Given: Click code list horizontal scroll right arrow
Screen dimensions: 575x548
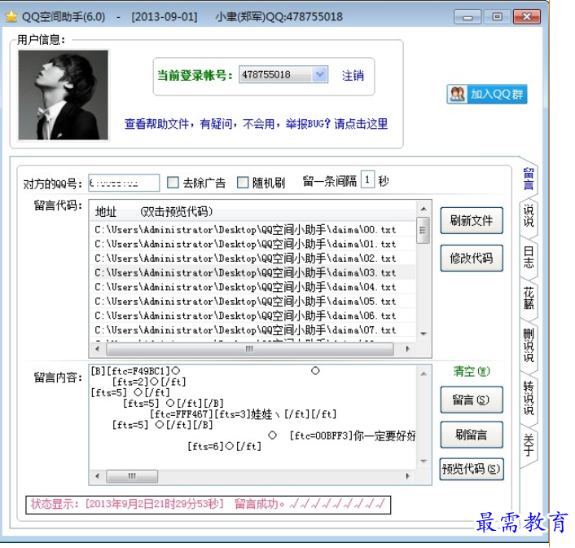Looking at the screenshot, I should pos(407,349).
